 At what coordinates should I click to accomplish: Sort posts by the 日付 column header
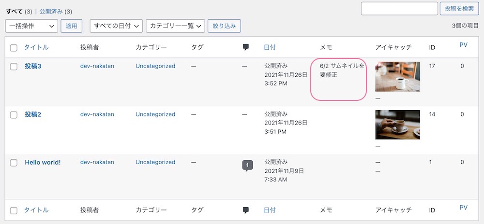[270, 47]
